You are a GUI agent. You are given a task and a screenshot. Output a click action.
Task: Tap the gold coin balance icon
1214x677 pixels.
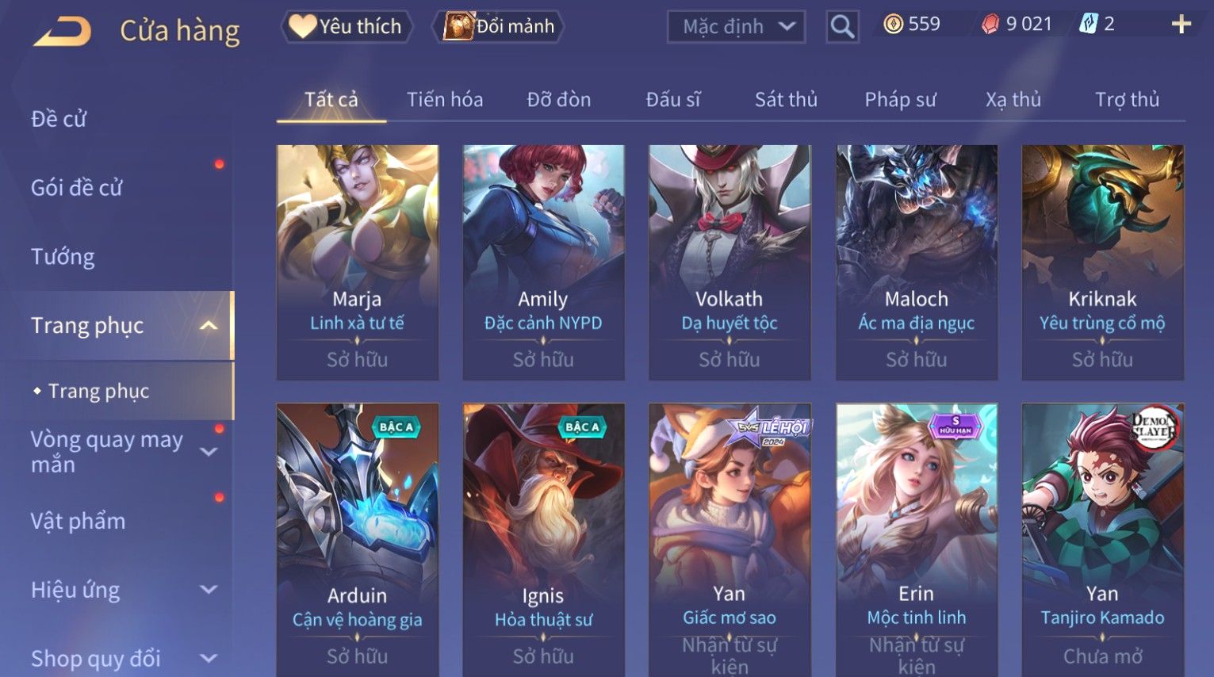pos(893,25)
